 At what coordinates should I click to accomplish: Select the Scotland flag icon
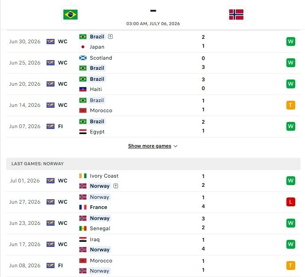click(83, 58)
